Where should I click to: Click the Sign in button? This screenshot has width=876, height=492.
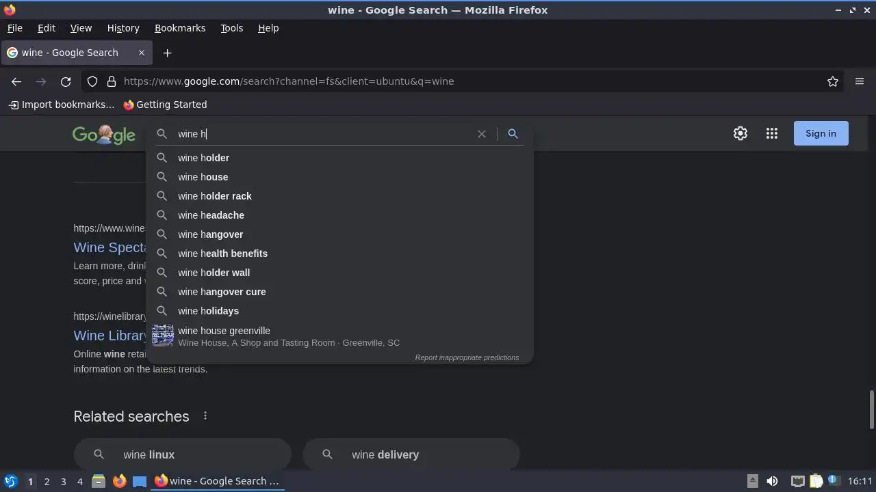click(821, 133)
